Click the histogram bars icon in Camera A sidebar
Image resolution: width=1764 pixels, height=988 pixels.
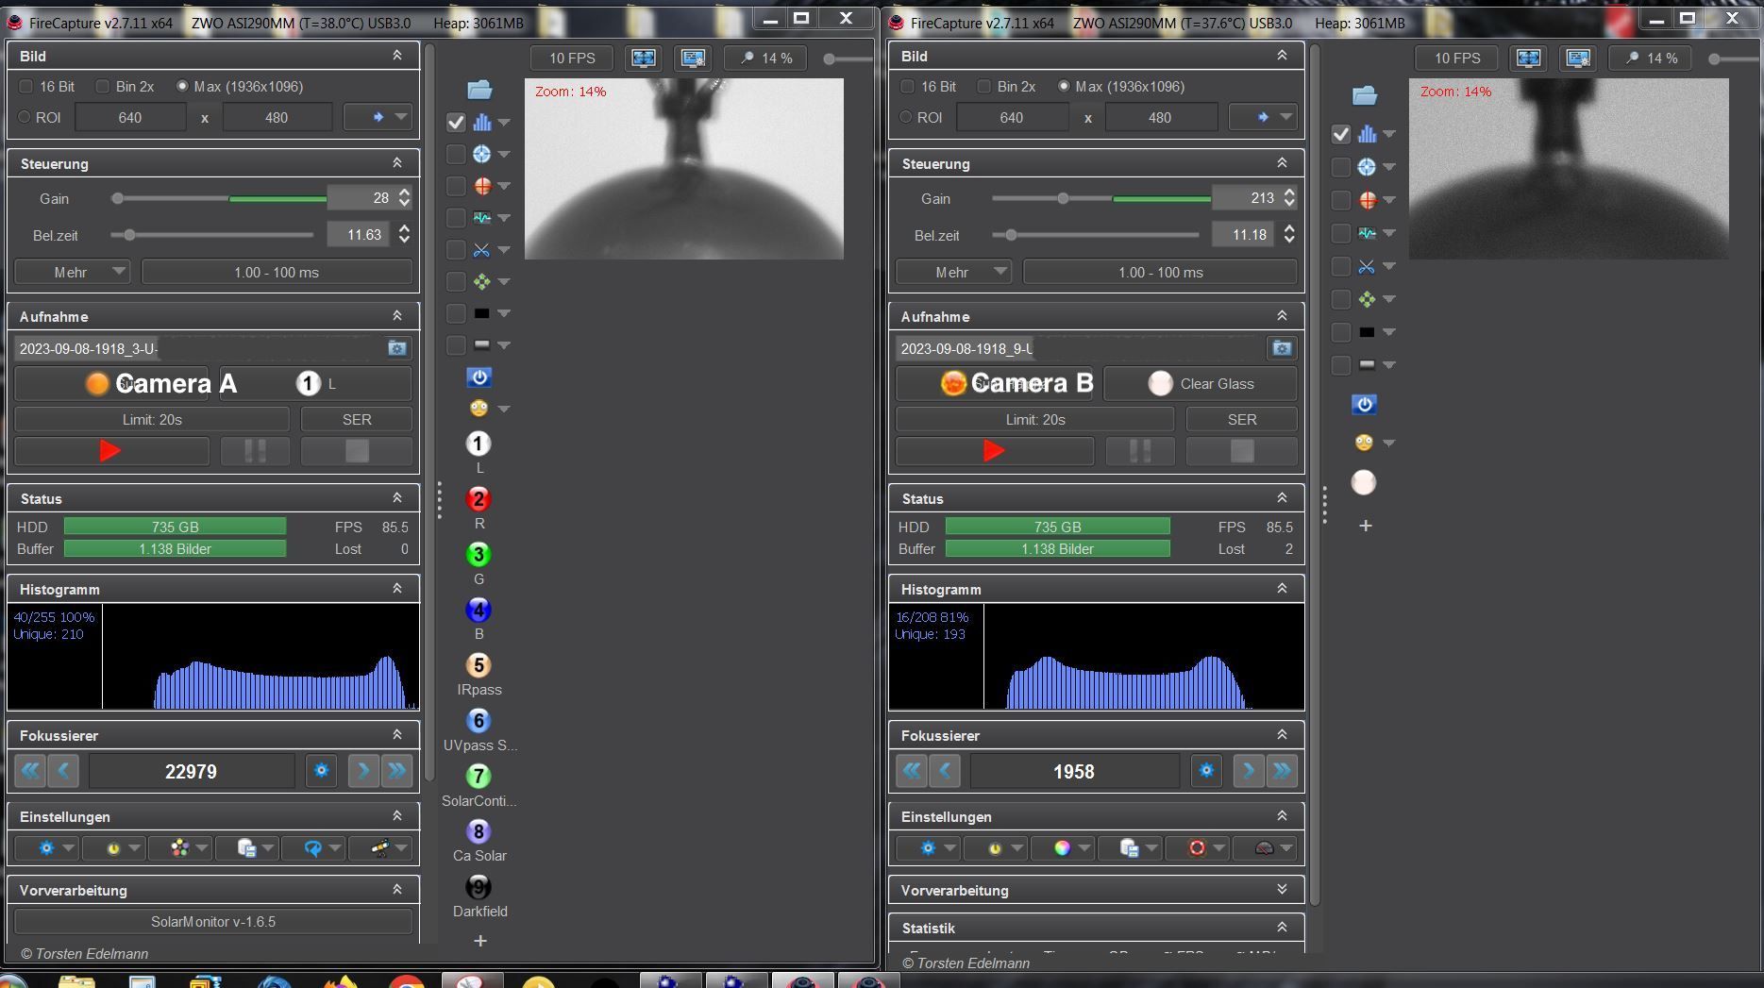click(x=482, y=122)
